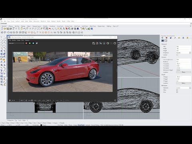Click the rightmost teapot render icon in Frame Buffer
Screen dimensions: 192x144
coord(115,43)
